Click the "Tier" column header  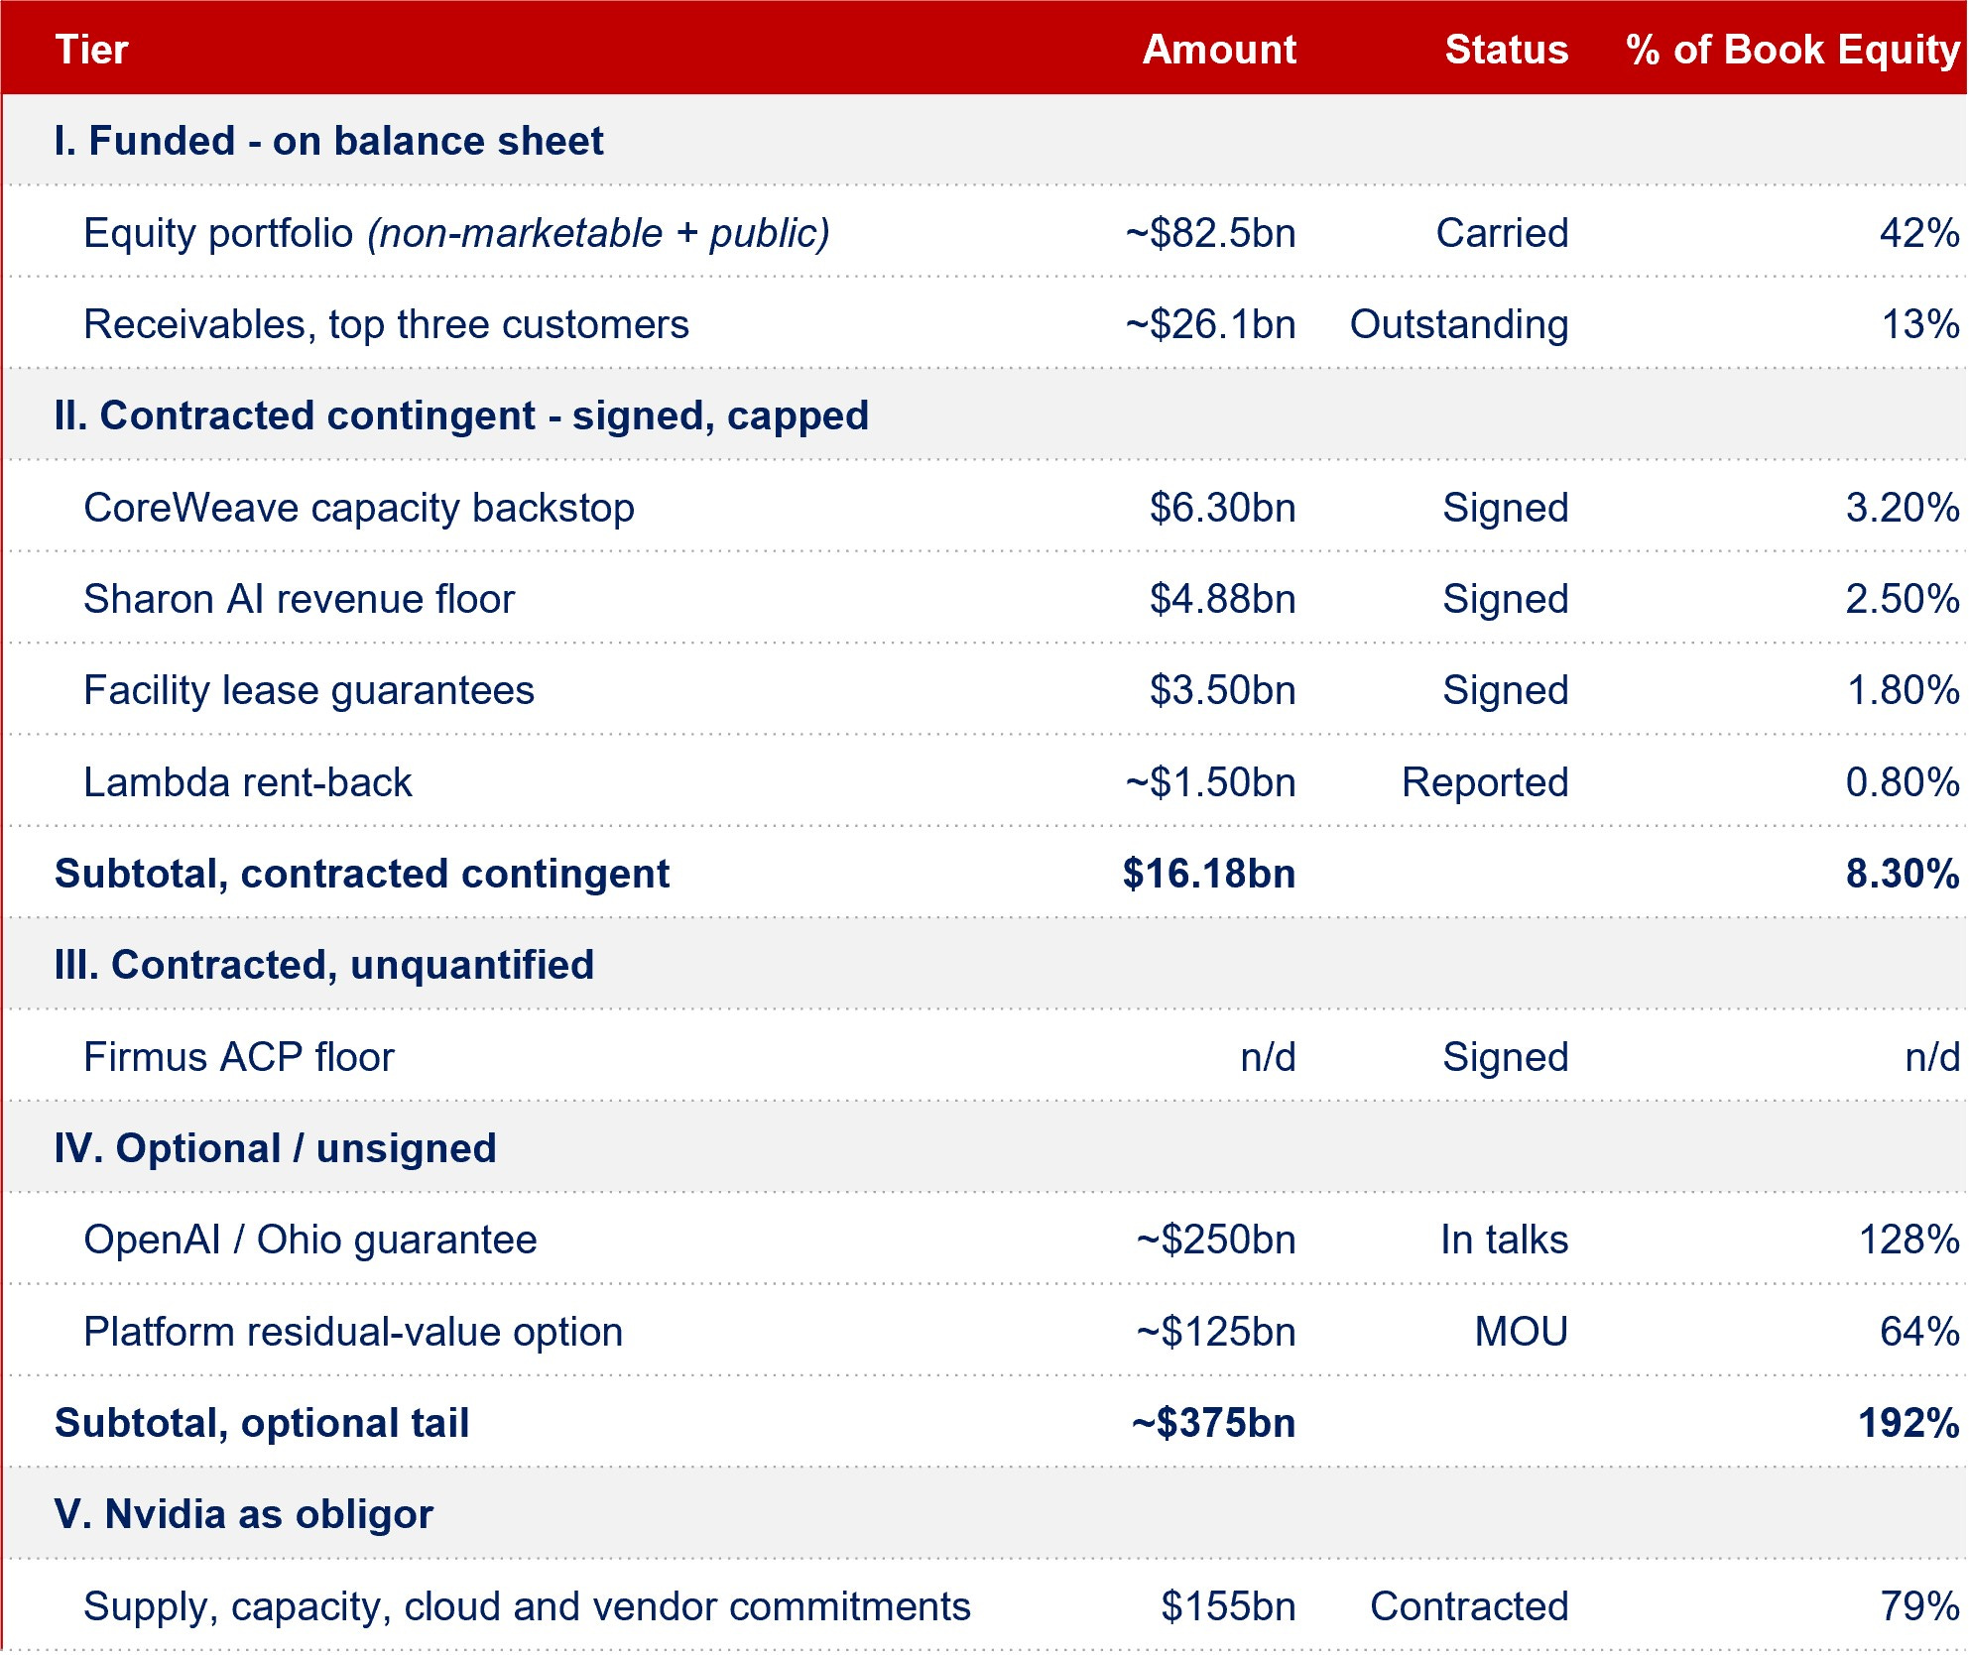click(x=91, y=50)
